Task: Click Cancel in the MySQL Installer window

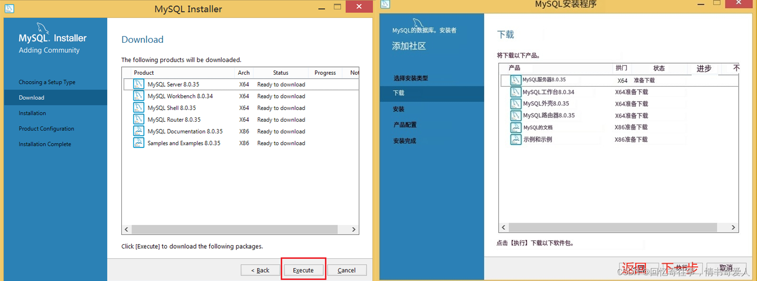Action: pyautogui.click(x=347, y=270)
